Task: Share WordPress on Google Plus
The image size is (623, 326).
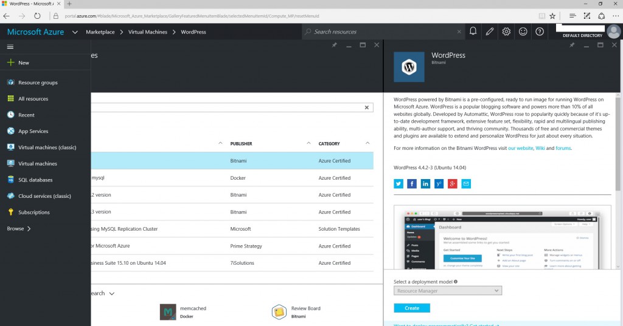Action: click(453, 183)
